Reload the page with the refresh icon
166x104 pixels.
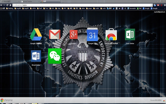coord(7,5)
